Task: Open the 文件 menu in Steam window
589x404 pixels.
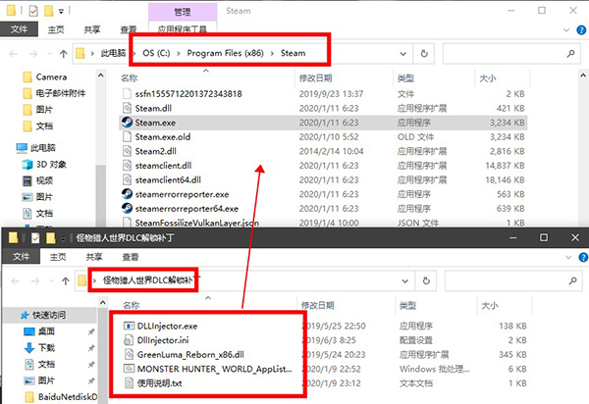Action: pos(20,29)
